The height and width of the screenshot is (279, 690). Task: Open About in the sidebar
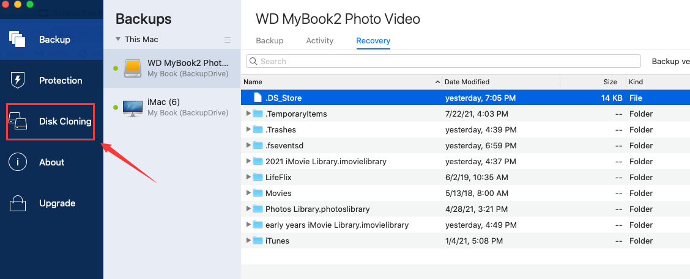(x=52, y=162)
